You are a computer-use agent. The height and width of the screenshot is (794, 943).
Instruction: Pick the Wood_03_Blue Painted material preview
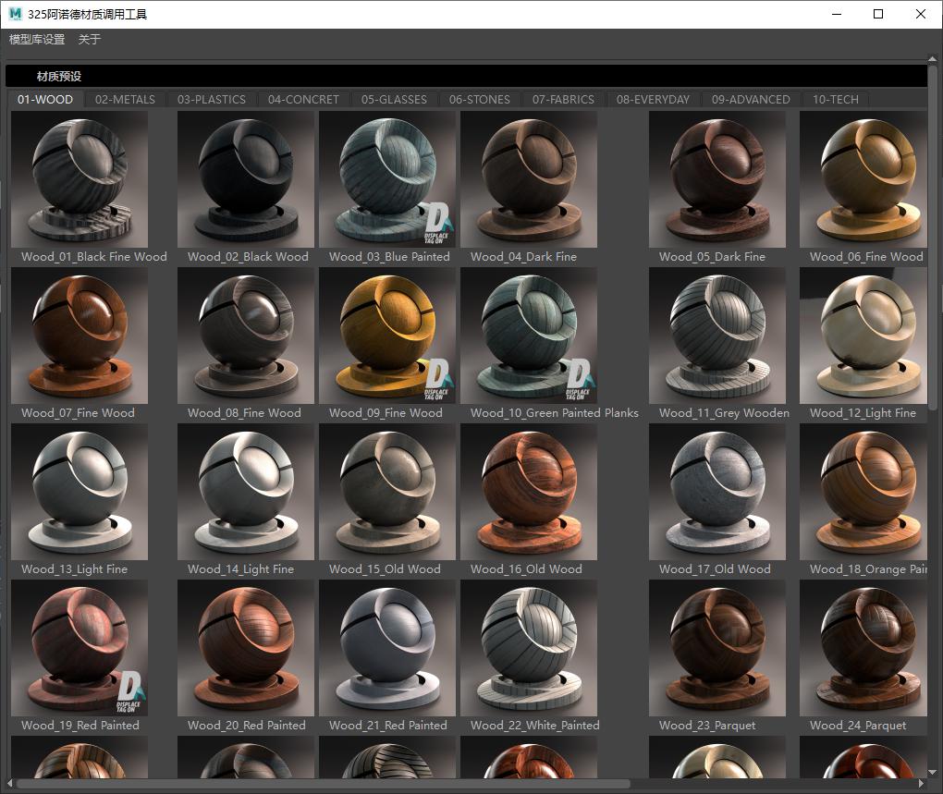(387, 179)
